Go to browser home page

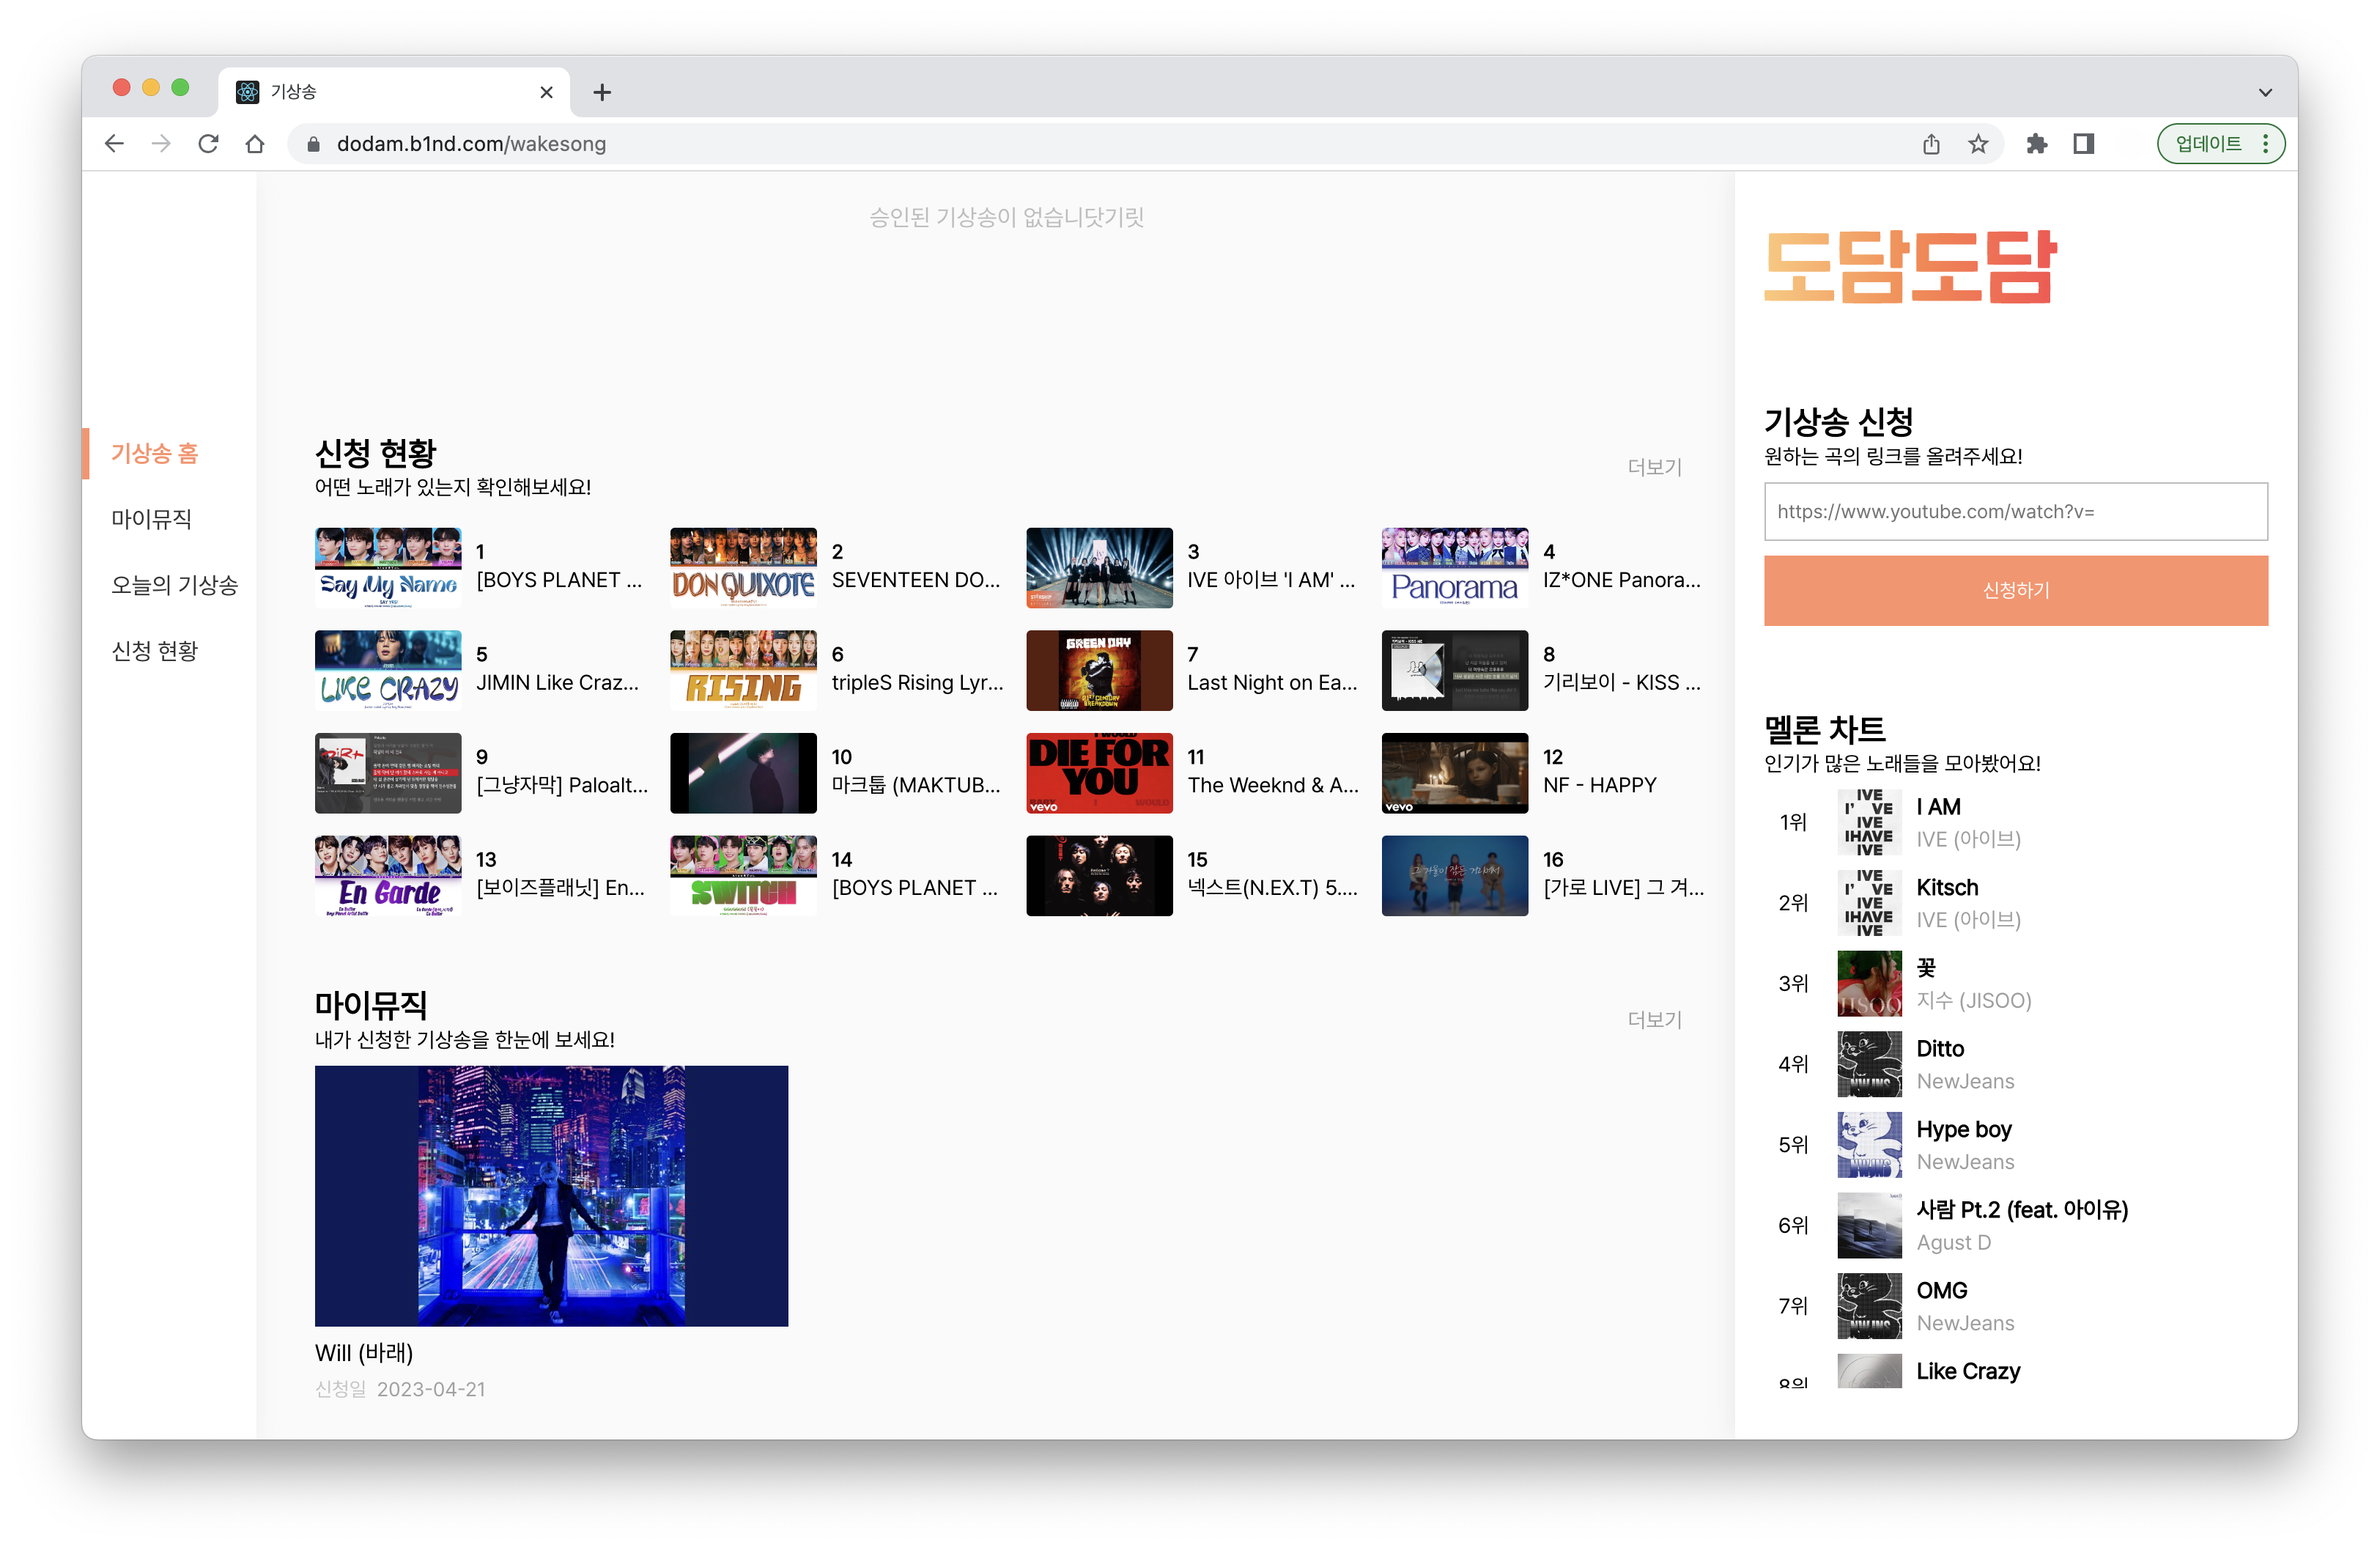[x=255, y=144]
